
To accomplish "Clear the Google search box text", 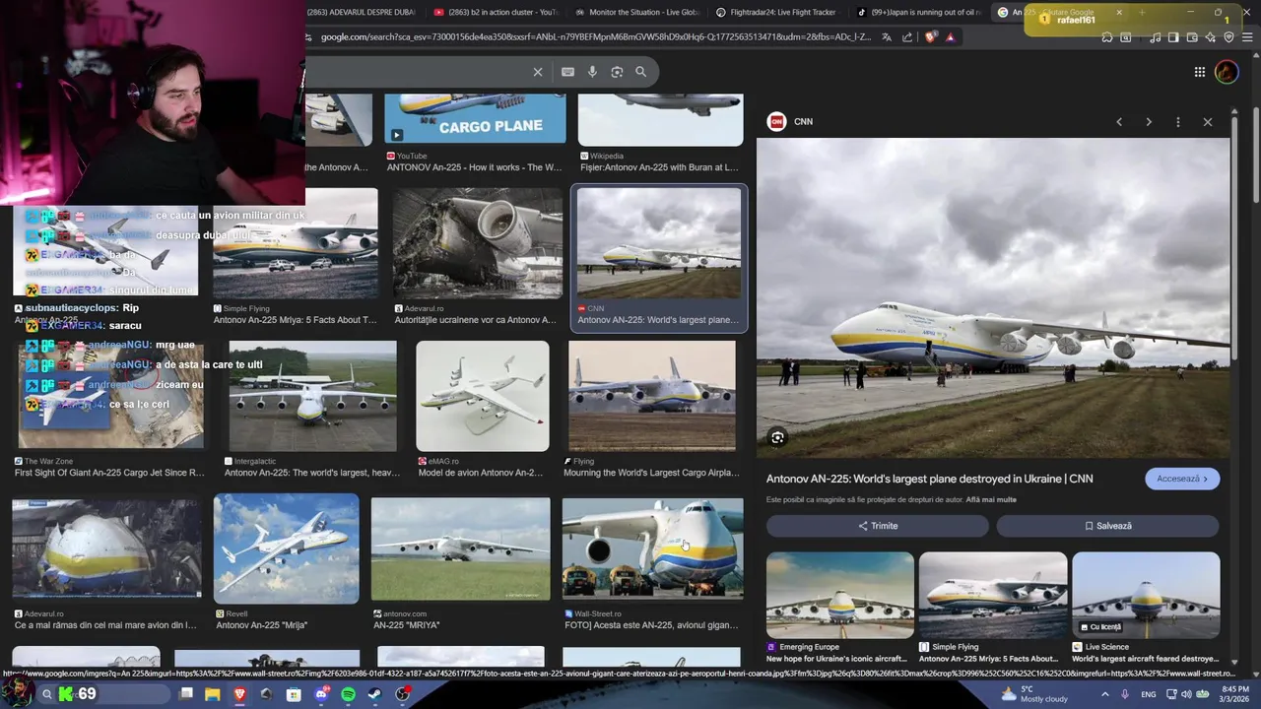I will click(538, 72).
